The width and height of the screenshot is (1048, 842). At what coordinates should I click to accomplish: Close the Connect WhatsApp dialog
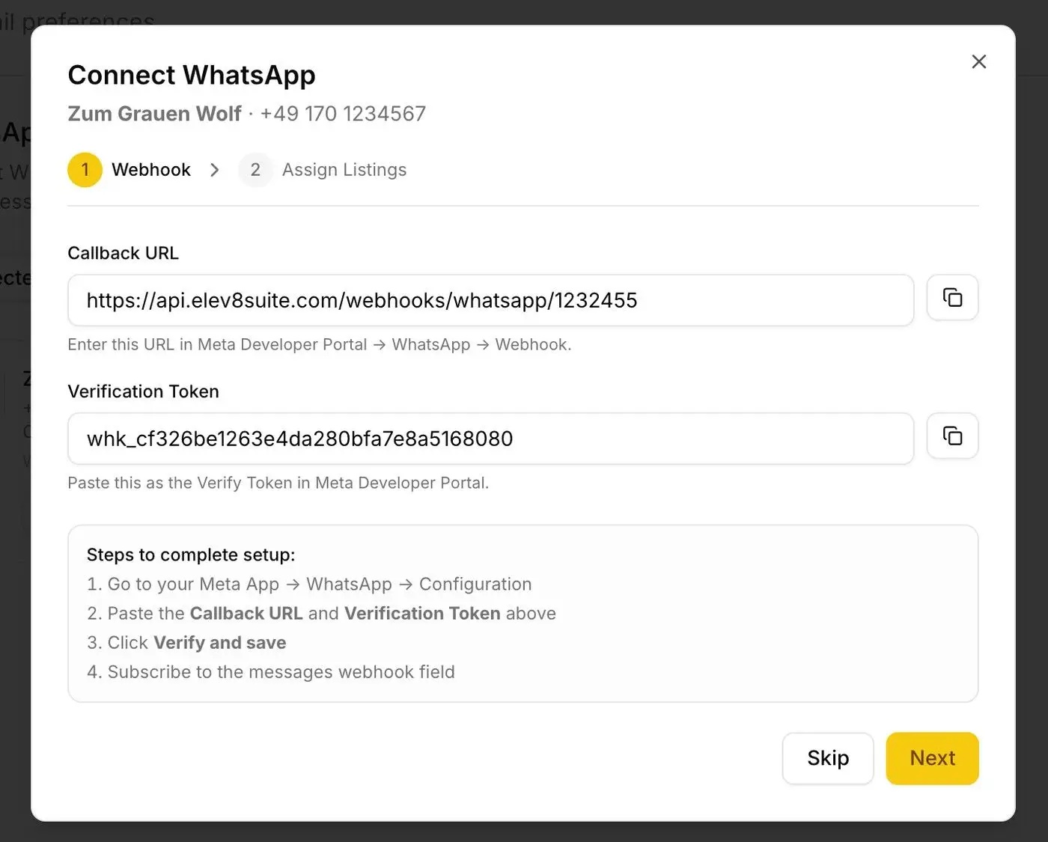click(978, 62)
